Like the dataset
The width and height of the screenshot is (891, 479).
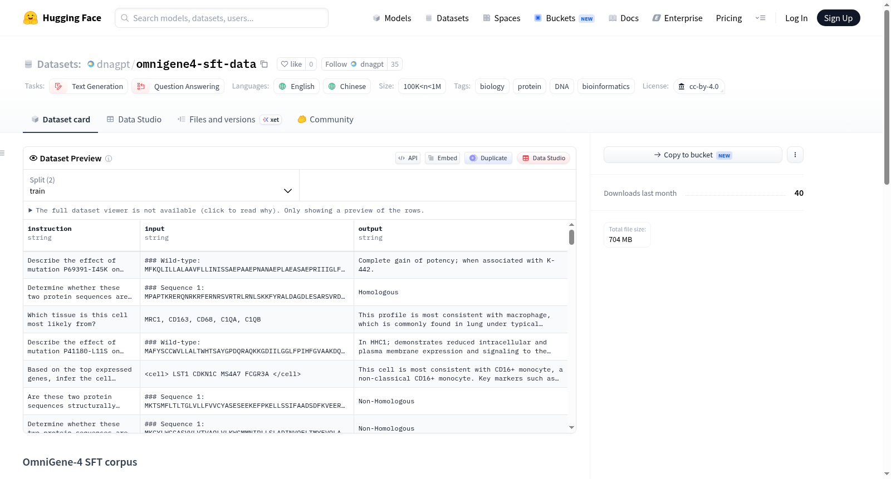point(291,64)
